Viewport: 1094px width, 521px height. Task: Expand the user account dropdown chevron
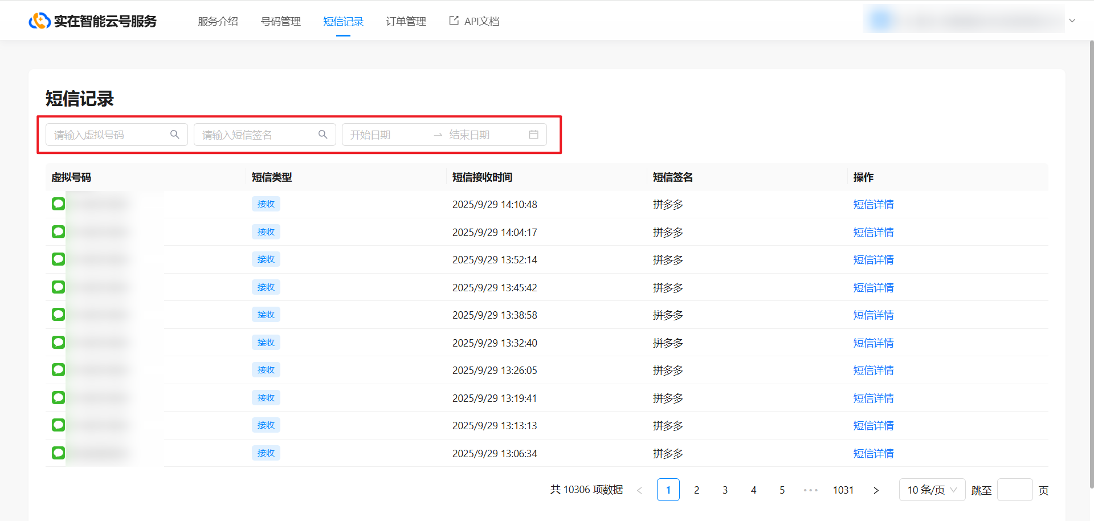tap(1072, 21)
